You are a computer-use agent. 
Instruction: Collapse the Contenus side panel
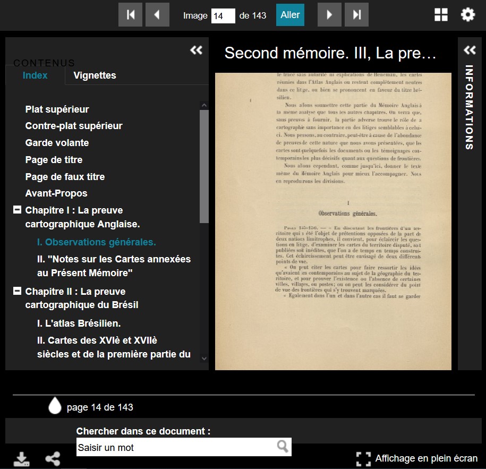197,50
